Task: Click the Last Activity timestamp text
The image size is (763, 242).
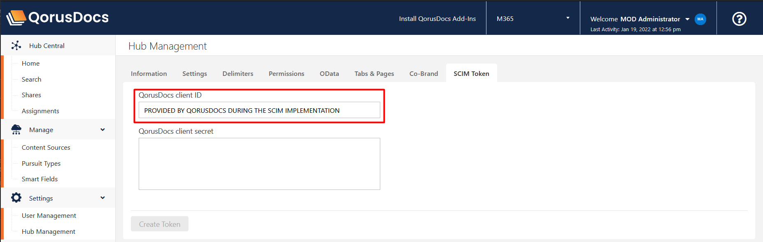Action: point(635,29)
